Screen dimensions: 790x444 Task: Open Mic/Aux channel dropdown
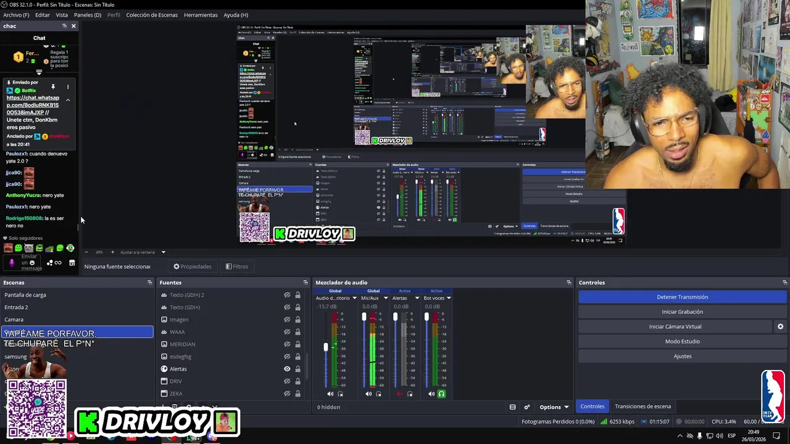pos(386,298)
